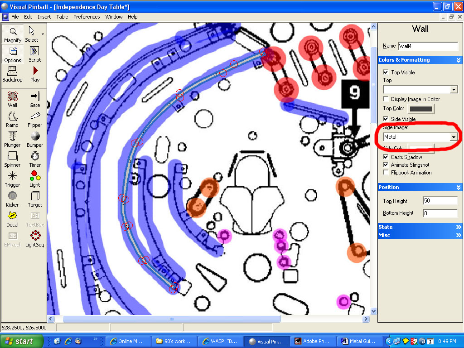
Task: Click the Windows start button
Action: 21,341
